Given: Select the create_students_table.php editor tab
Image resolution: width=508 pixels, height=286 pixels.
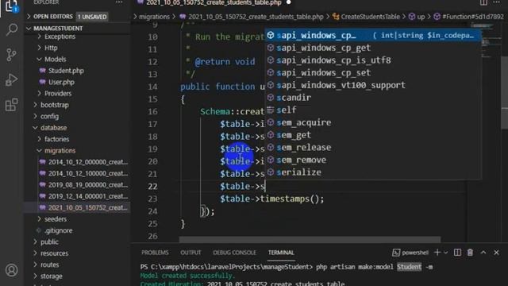Looking at the screenshot, I should point(214,3).
